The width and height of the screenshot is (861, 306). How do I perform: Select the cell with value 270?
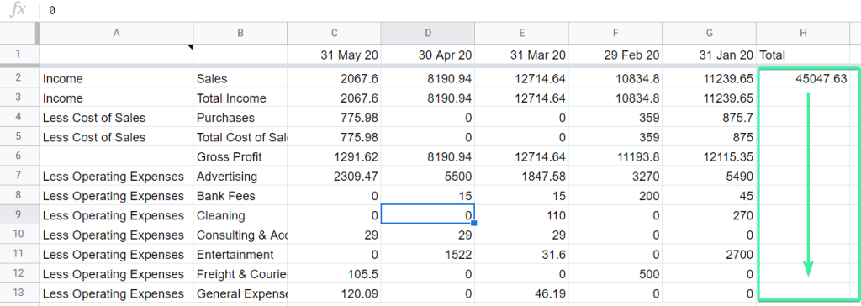click(x=710, y=215)
